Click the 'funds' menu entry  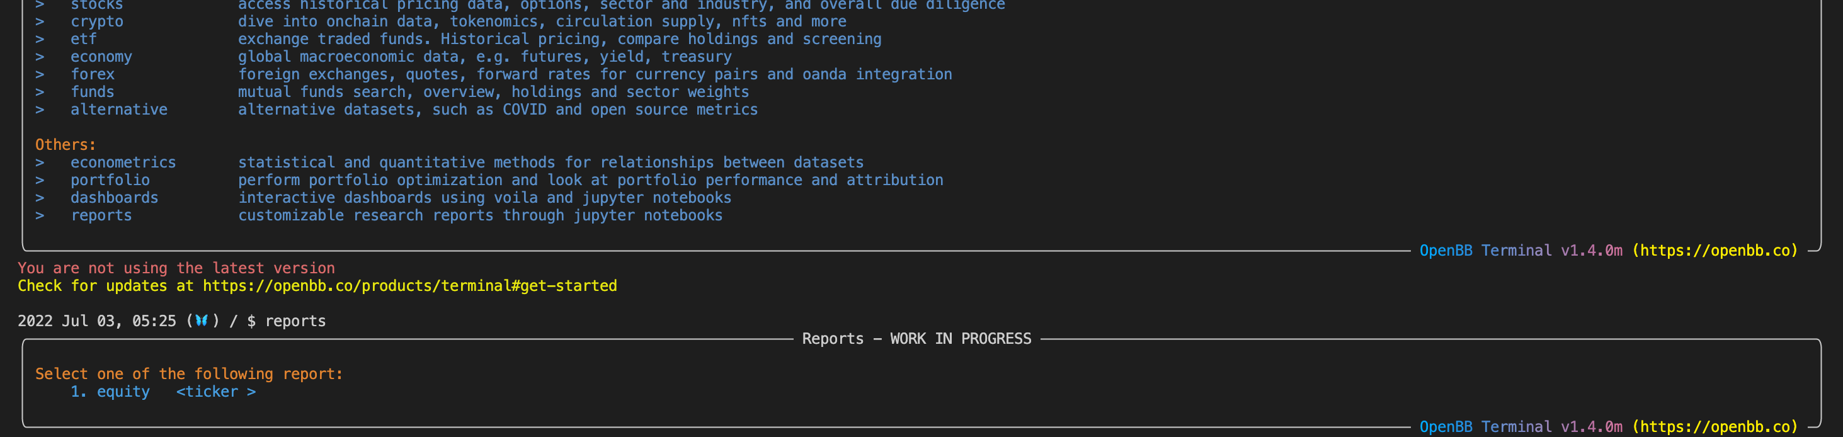[93, 93]
